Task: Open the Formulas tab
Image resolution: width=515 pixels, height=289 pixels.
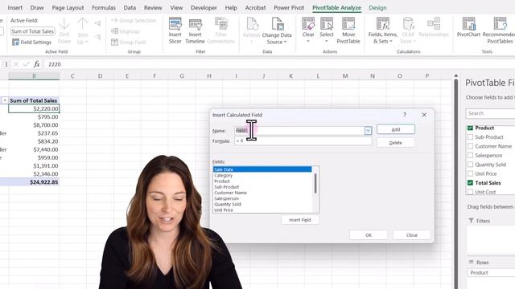Action: 104,7
